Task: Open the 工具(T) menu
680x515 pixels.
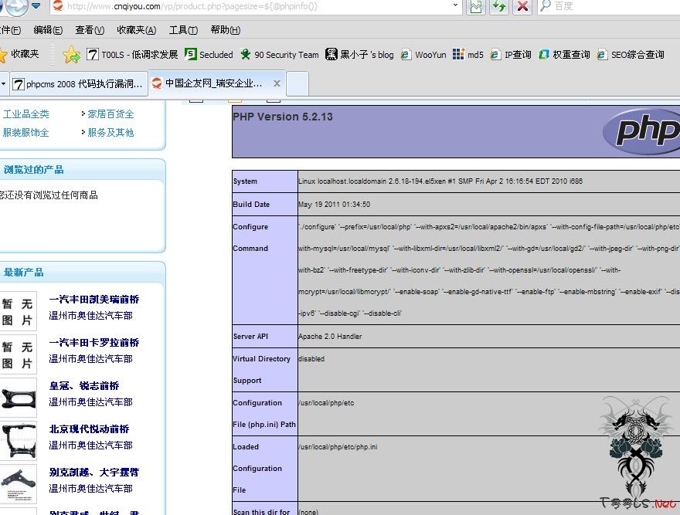Action: pos(182,29)
